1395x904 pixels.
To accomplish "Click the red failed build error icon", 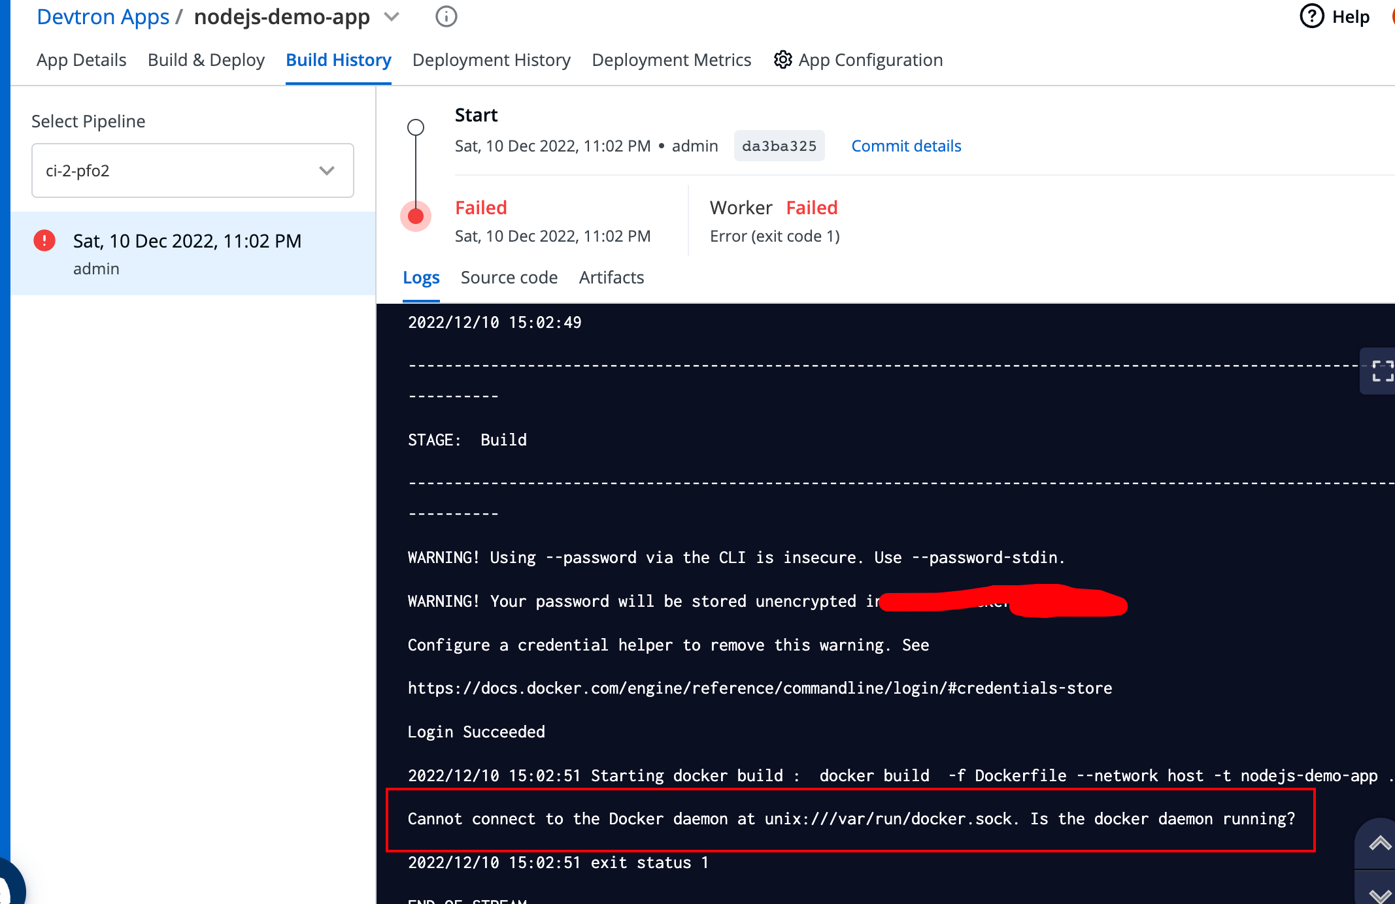I will click(44, 241).
